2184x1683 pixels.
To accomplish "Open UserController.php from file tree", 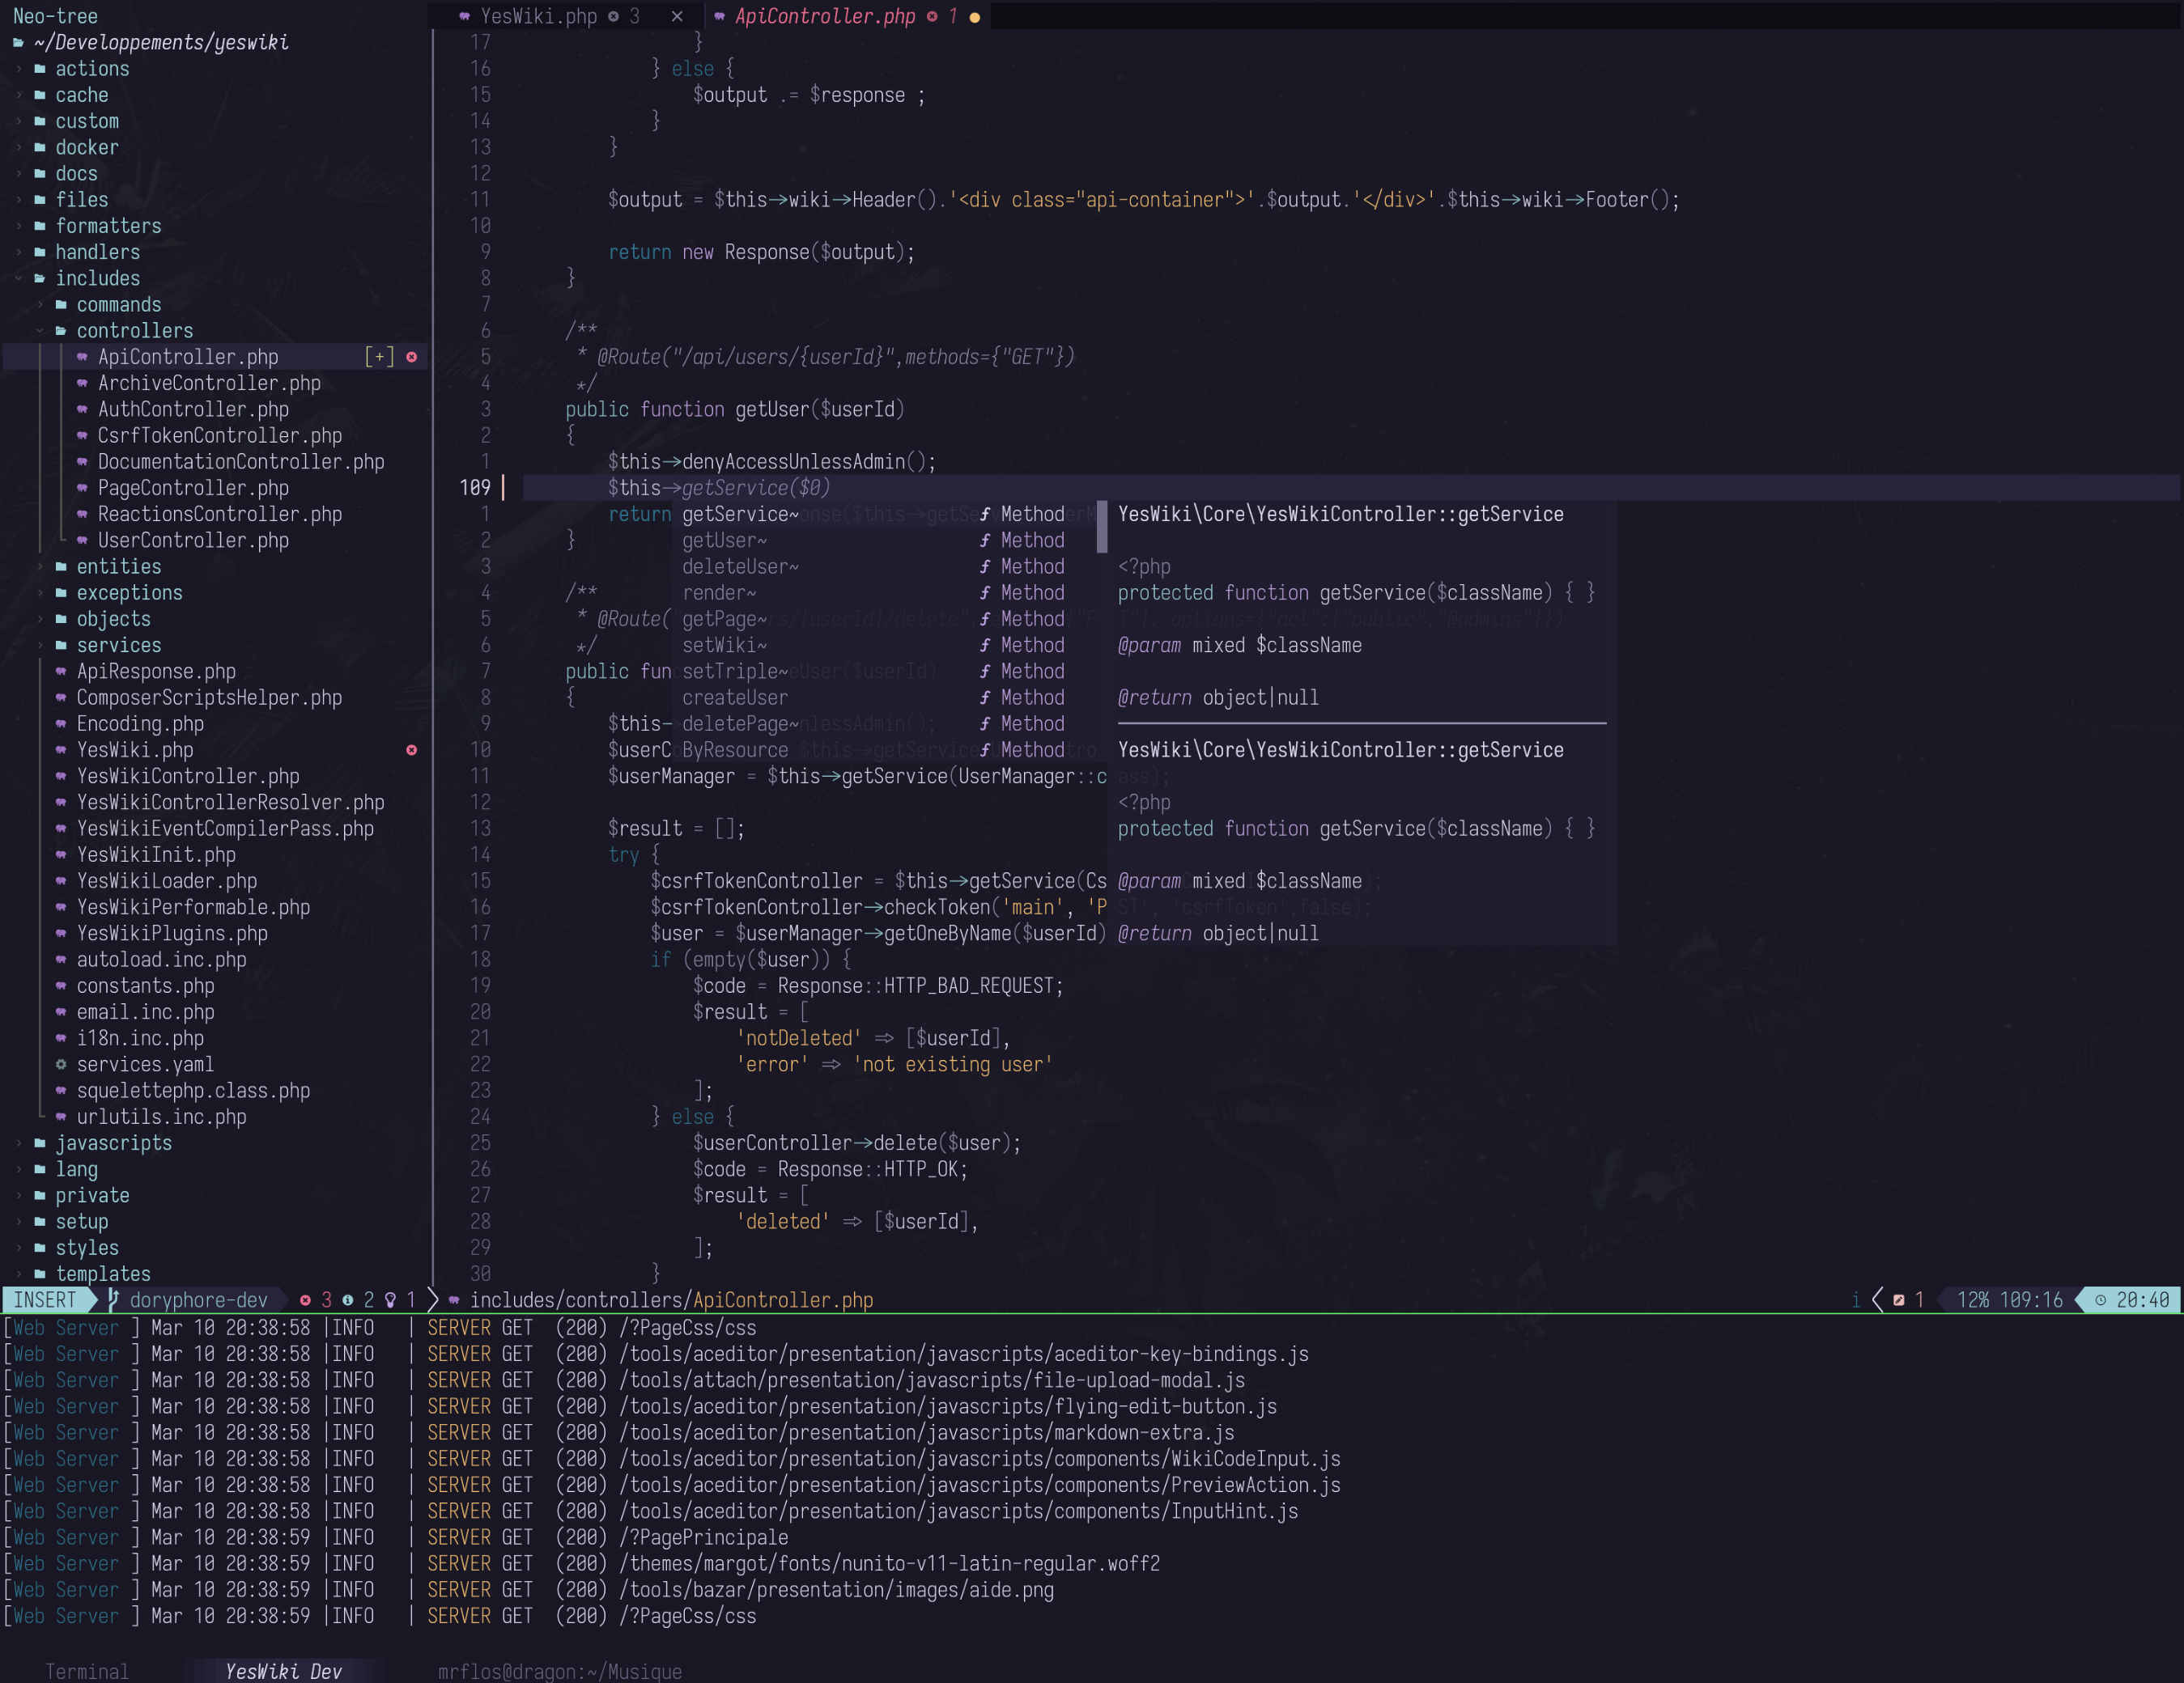I will tap(193, 541).
